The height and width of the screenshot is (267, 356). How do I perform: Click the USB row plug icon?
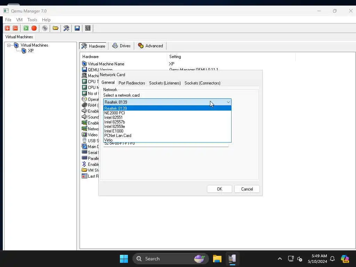point(84,140)
